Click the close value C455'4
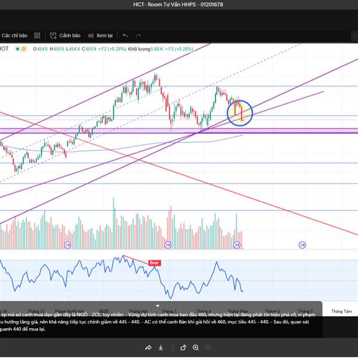This screenshot has height=358, width=358. point(89,49)
